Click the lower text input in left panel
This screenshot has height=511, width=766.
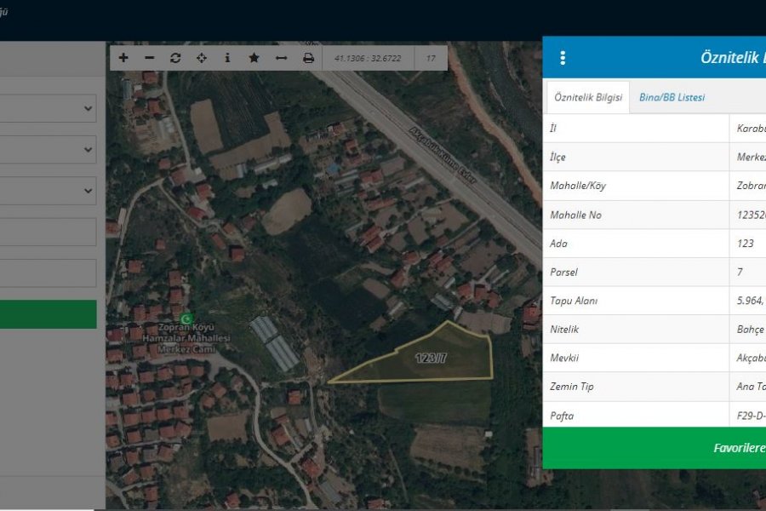point(48,273)
